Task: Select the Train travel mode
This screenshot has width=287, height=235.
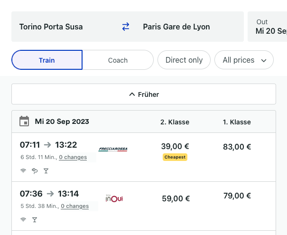Action: coord(47,60)
